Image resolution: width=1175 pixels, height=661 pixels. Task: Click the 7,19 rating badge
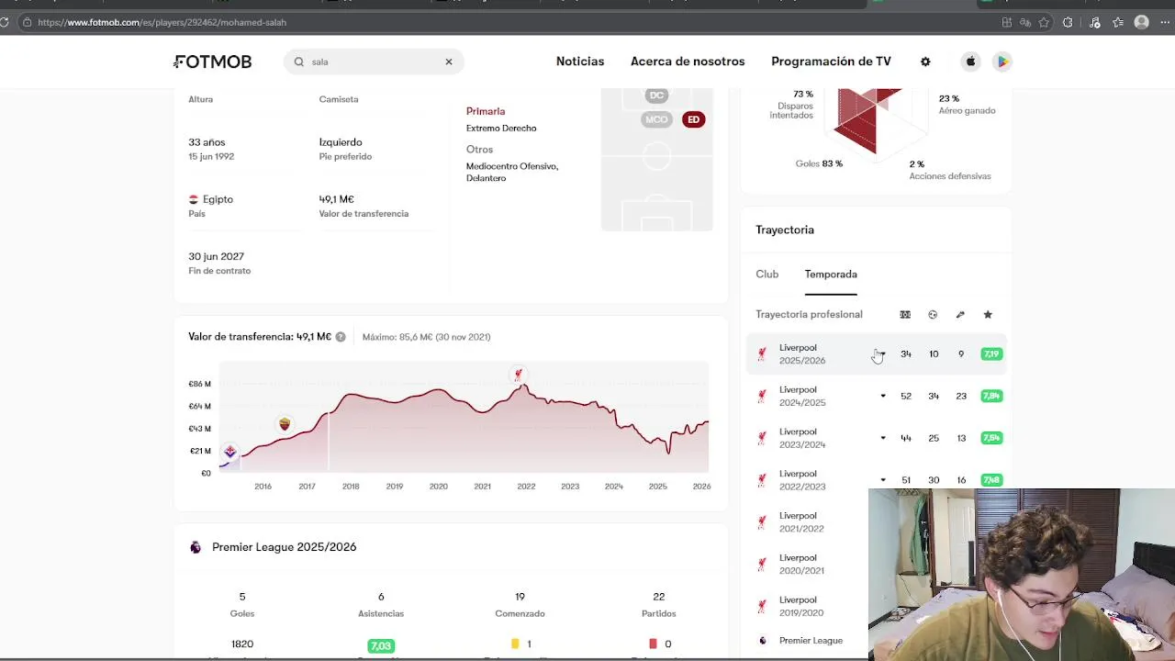tap(991, 354)
